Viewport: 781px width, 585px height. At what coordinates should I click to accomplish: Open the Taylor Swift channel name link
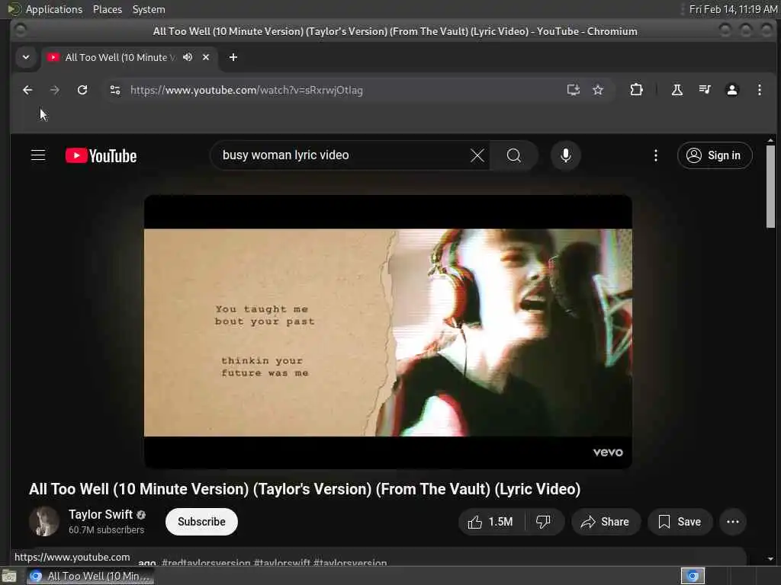coord(101,514)
